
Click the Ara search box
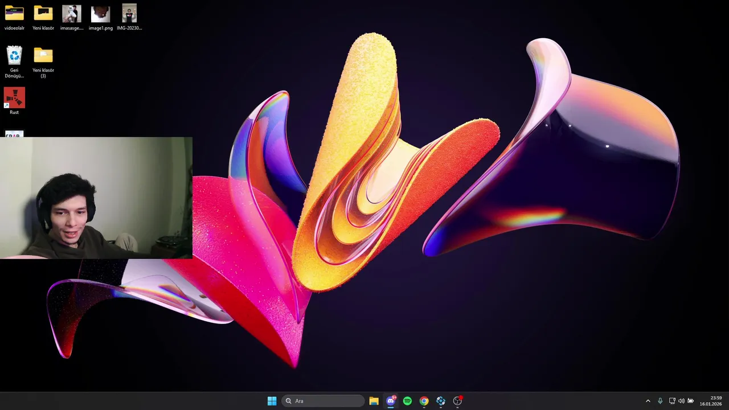click(x=323, y=401)
